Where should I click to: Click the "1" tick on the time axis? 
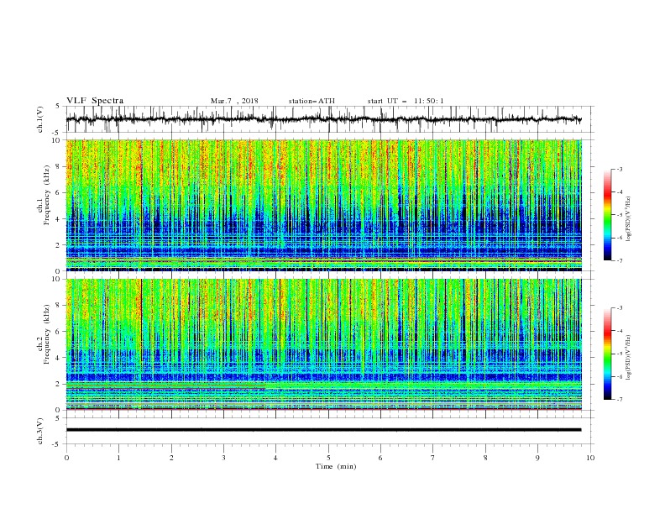[x=118, y=458]
